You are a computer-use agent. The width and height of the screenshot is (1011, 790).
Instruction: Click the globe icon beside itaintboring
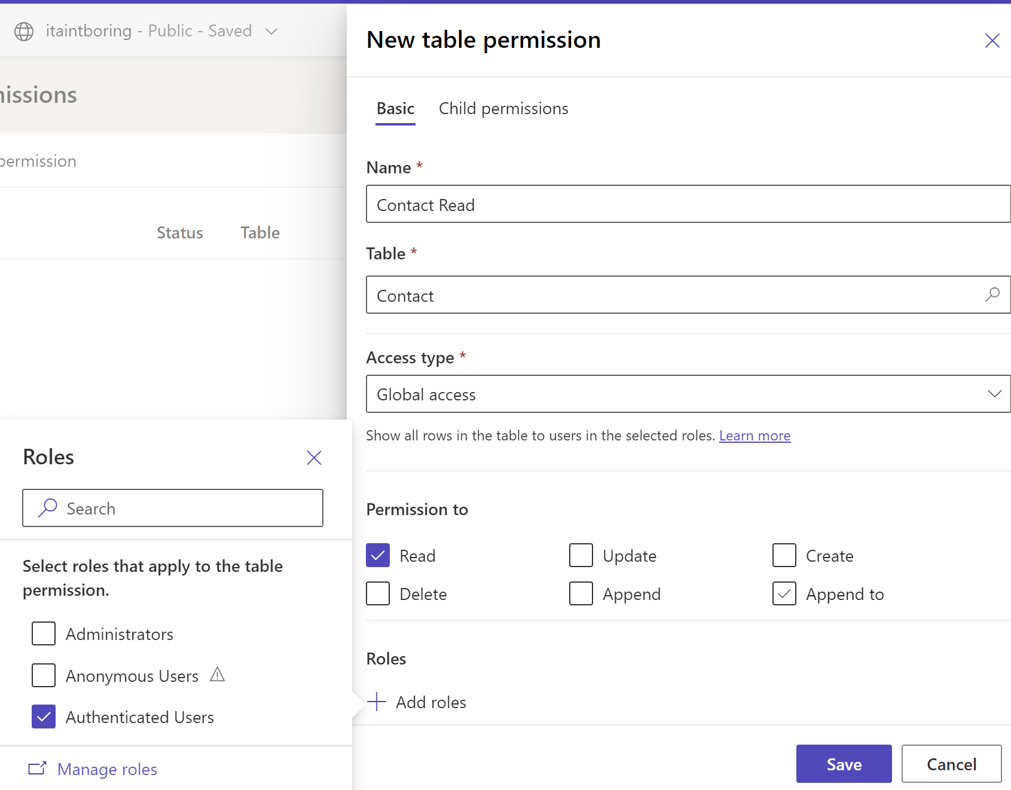pos(24,31)
